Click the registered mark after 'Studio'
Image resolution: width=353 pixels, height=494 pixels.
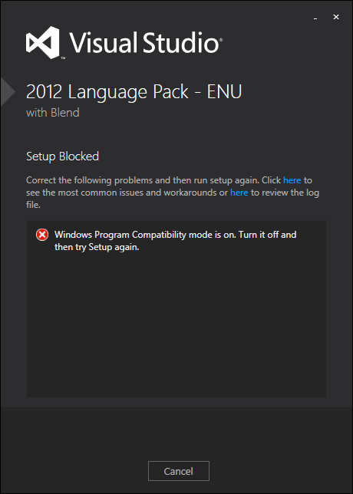click(x=221, y=40)
